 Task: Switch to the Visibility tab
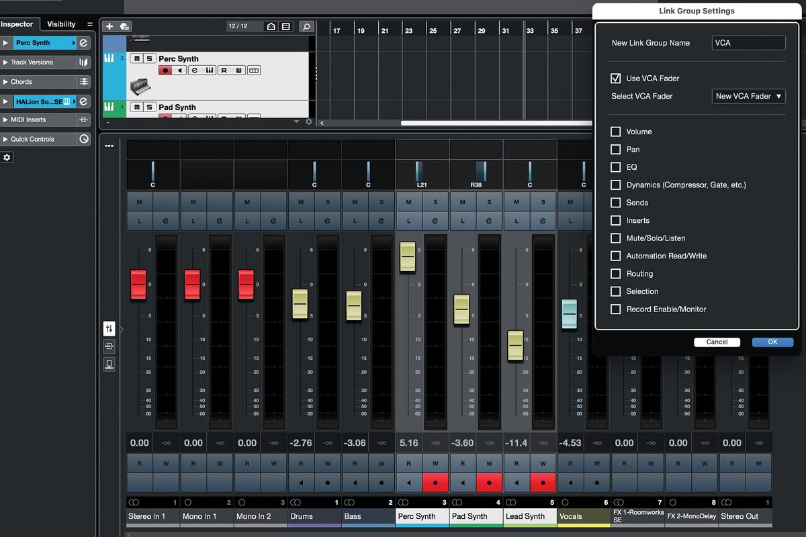[x=60, y=23]
